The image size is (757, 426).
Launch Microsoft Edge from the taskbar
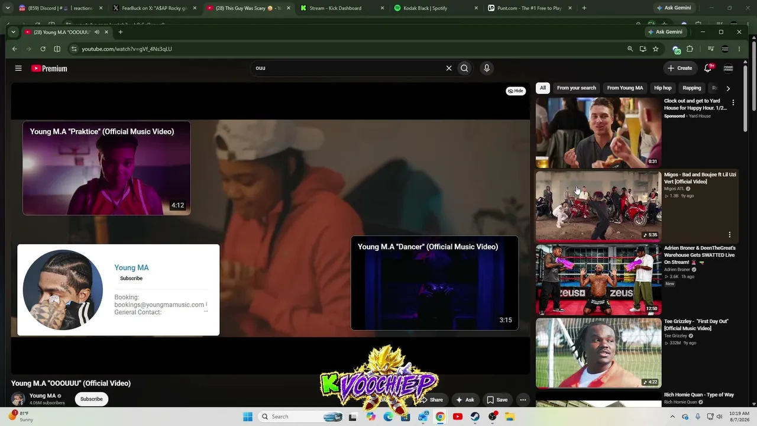pos(388,417)
